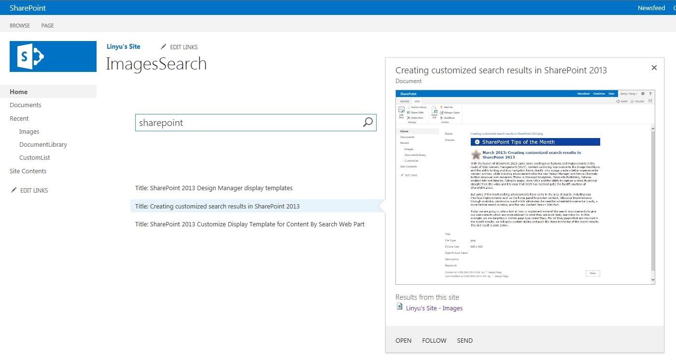Open result Customize Display Template for Content By Search

pyautogui.click(x=250, y=224)
